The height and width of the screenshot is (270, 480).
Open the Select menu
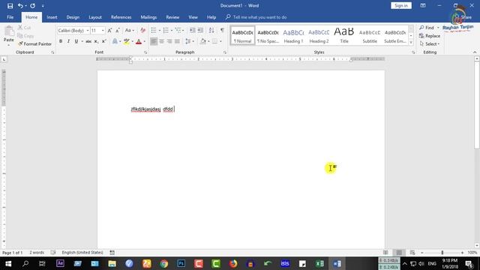(x=430, y=44)
